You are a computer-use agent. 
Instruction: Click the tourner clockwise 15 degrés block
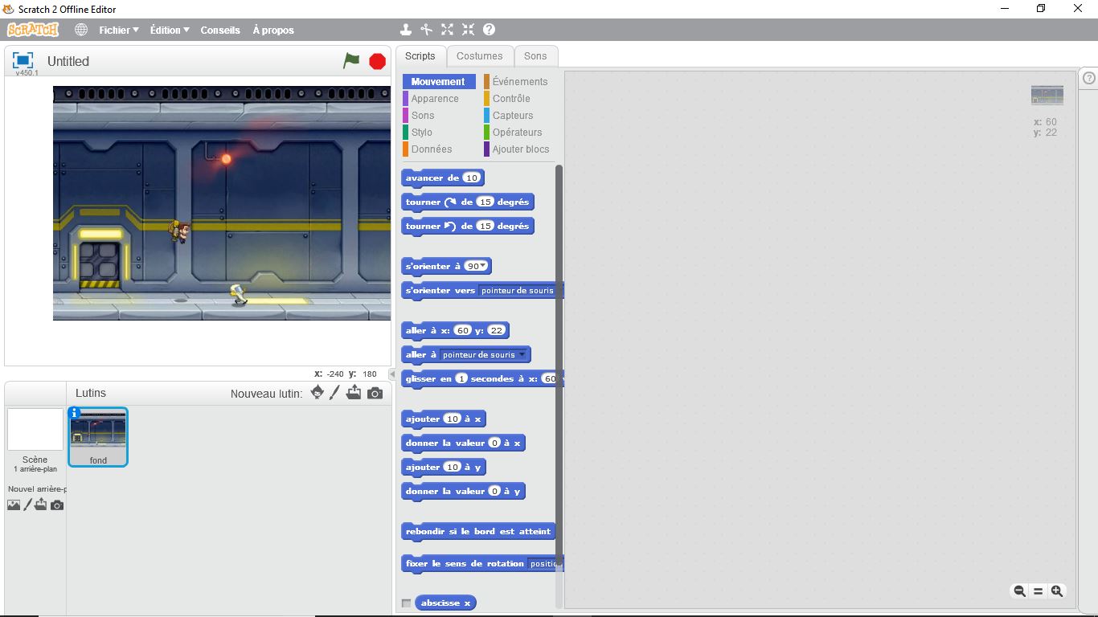(468, 202)
